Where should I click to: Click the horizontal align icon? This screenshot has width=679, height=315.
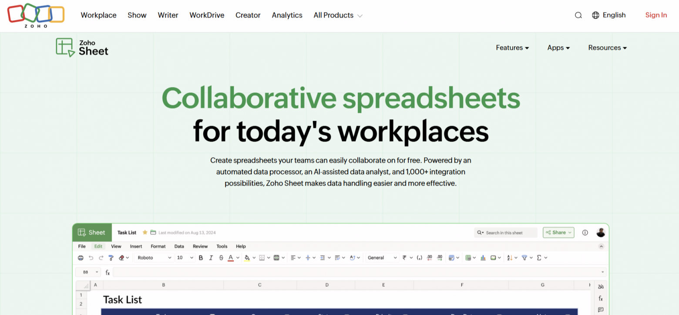point(293,258)
